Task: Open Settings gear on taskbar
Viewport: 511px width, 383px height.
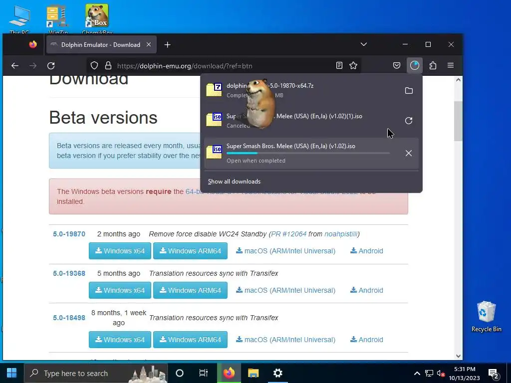Action: pyautogui.click(x=277, y=373)
